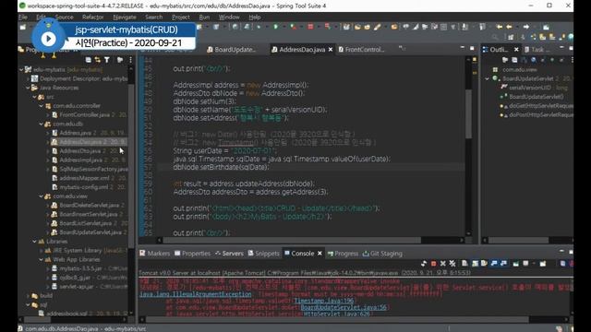Collapse the com.edu.view package
The width and height of the screenshot is (591, 332).
41,196
